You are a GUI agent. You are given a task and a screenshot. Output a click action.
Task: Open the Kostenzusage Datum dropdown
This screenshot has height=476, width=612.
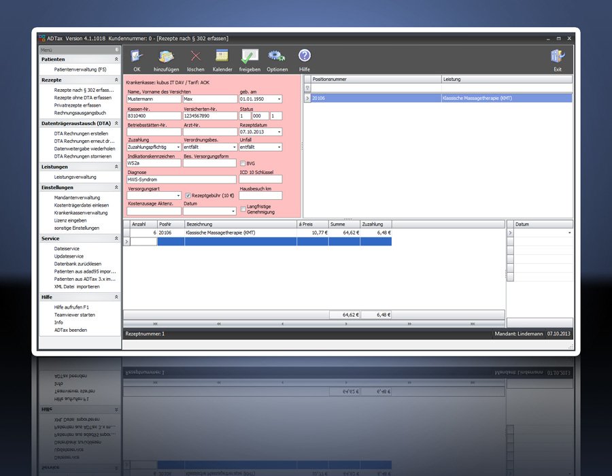click(x=233, y=211)
